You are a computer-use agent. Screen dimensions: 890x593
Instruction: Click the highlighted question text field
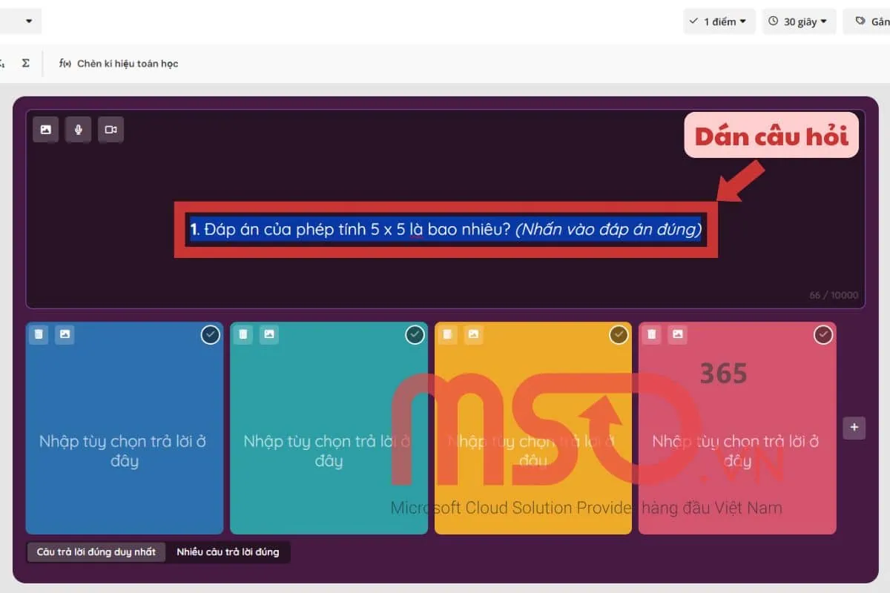pyautogui.click(x=445, y=229)
